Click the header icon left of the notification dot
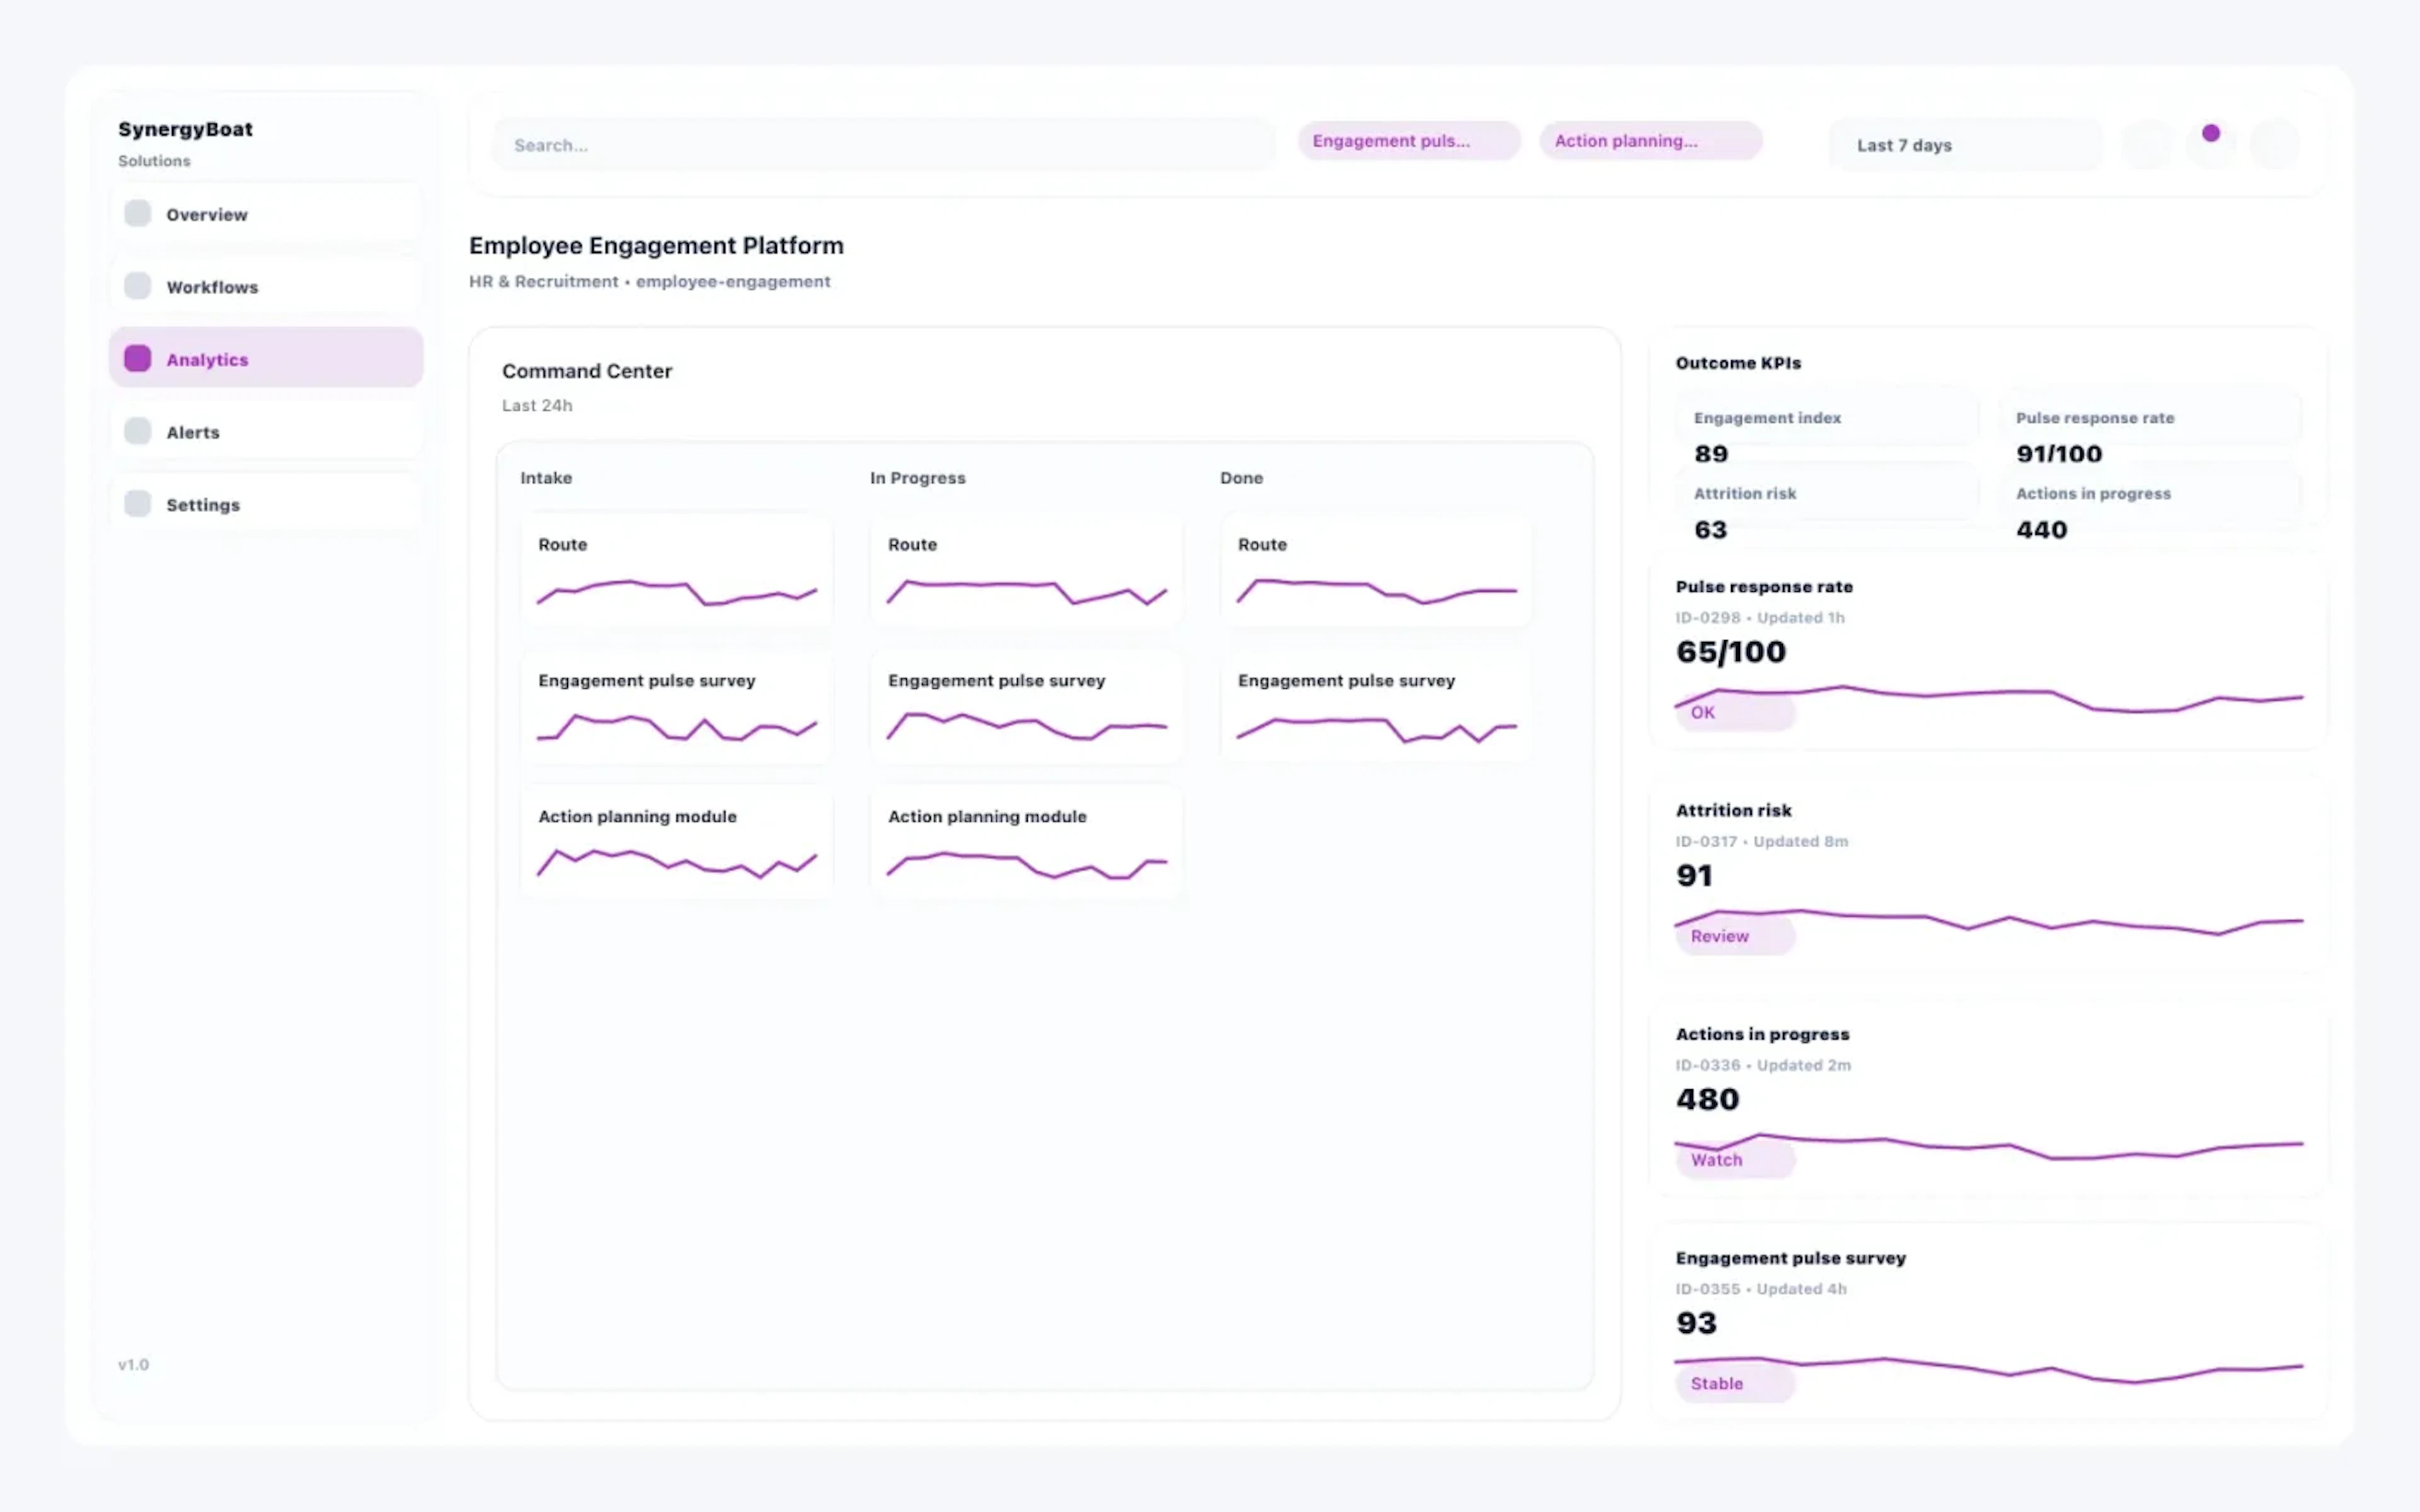2420x1512 pixels. pyautogui.click(x=2146, y=144)
